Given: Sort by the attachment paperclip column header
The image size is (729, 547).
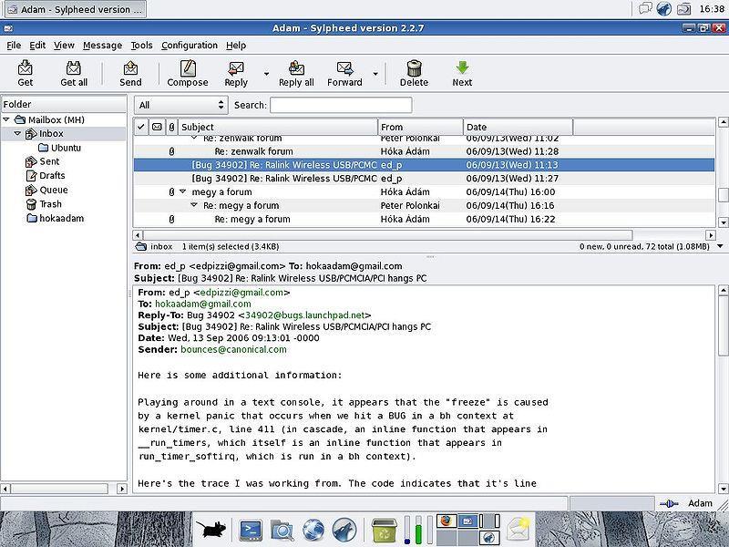Looking at the screenshot, I should (171, 127).
